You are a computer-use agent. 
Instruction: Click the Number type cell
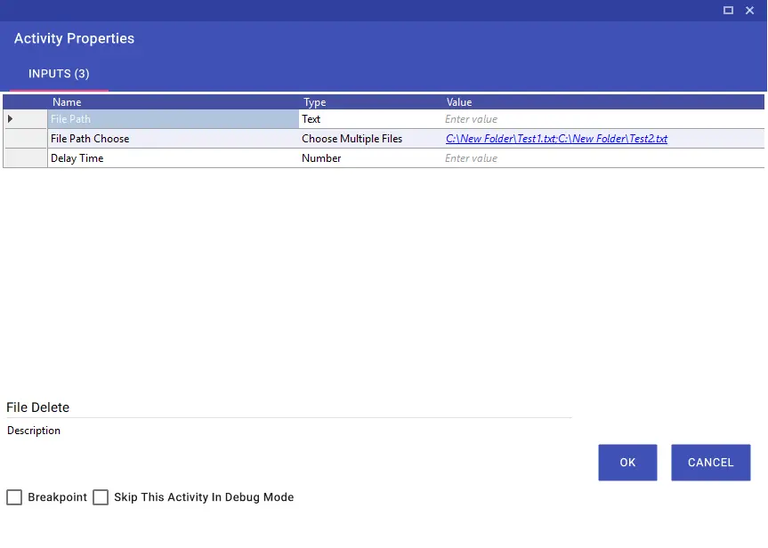[x=370, y=158]
